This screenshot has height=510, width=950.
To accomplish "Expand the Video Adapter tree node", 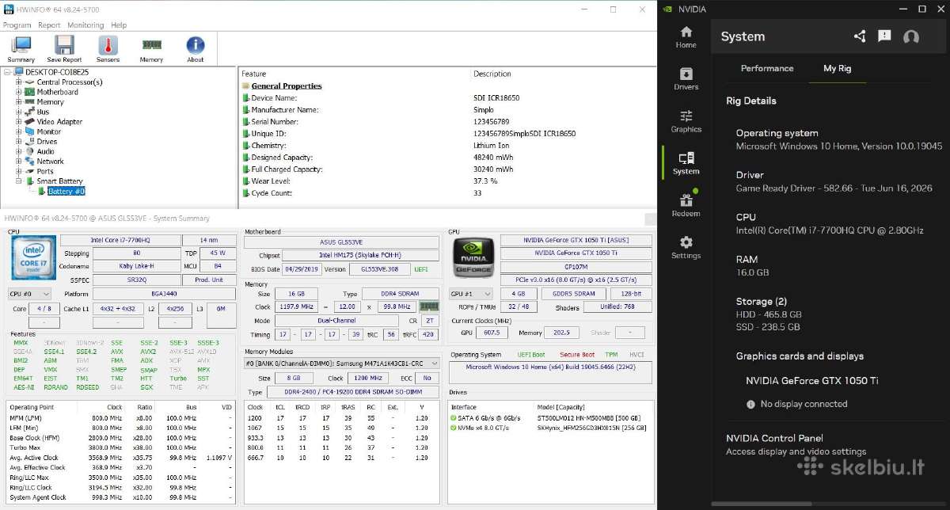I will pos(18,122).
